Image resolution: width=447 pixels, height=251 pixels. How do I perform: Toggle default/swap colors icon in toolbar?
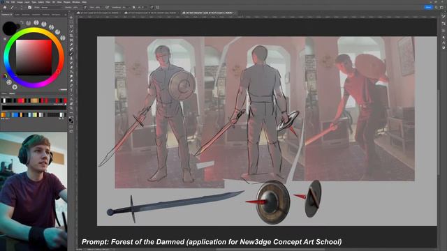(x=71, y=116)
